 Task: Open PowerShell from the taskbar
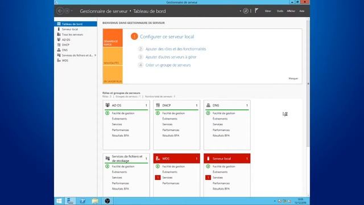coord(82,201)
